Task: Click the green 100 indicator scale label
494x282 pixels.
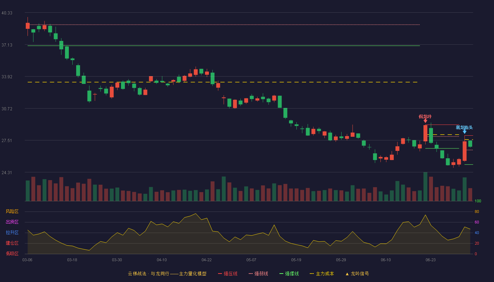Action: [x=478, y=201]
